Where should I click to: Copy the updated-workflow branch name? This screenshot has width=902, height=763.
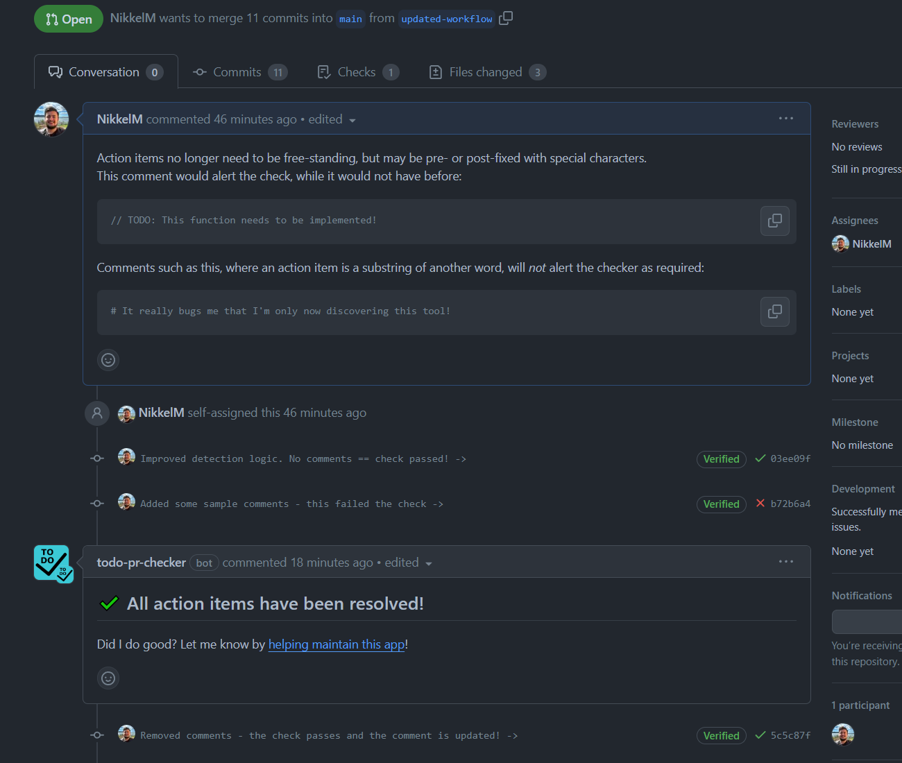(x=506, y=18)
